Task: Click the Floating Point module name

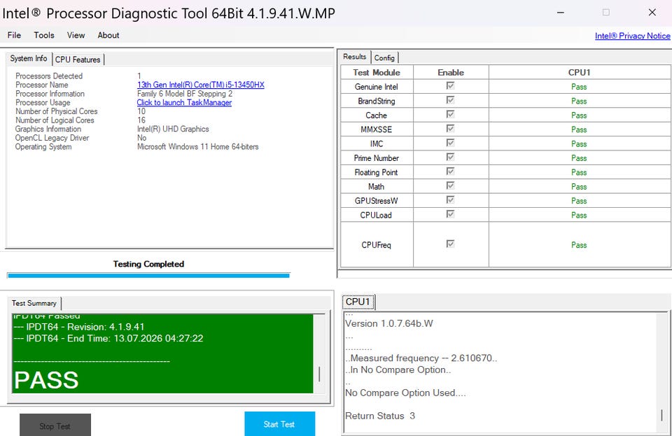Action: coord(377,172)
